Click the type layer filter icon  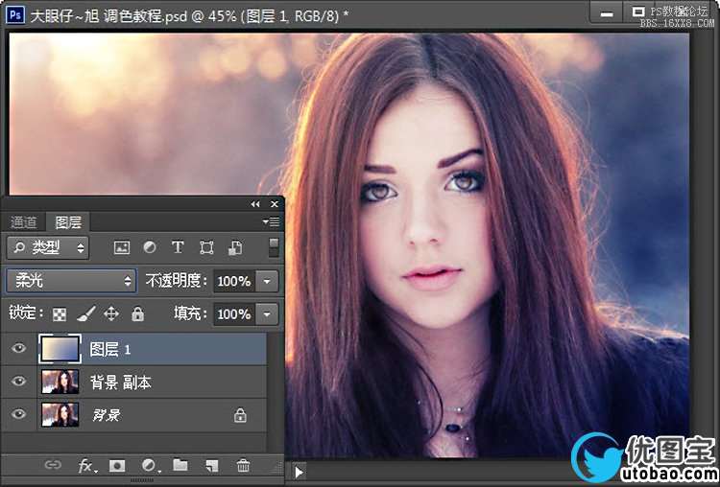tap(178, 247)
